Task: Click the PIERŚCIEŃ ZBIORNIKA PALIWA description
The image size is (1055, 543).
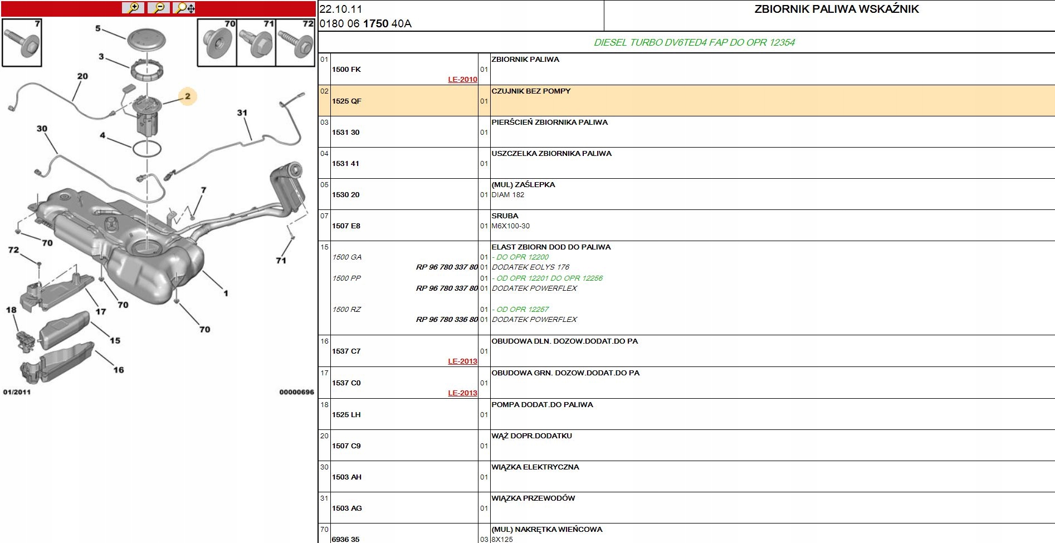Action: (549, 123)
